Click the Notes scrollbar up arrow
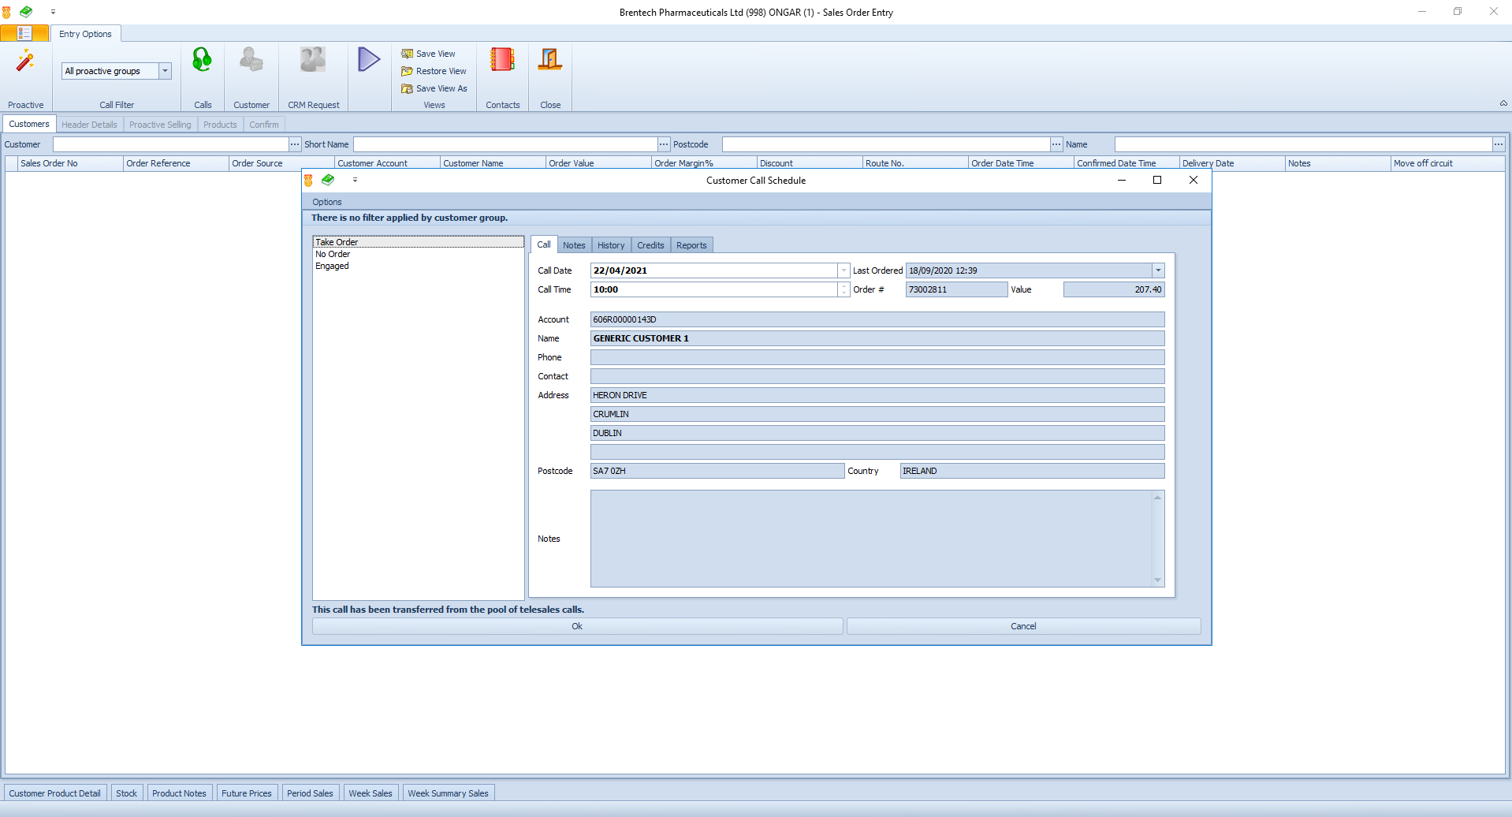 [1157, 497]
